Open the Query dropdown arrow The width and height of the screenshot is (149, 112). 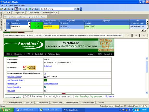pyautogui.click(x=75, y=9)
